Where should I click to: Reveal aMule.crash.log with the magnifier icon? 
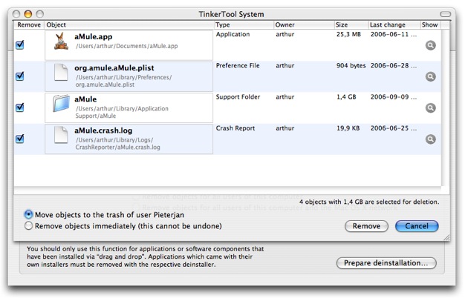[430, 139]
